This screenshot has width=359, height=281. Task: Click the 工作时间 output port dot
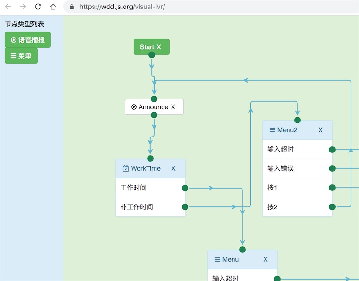[x=185, y=188]
